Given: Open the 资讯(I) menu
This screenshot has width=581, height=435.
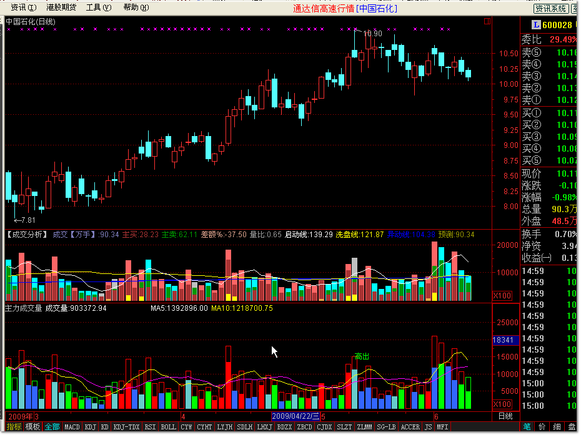Looking at the screenshot, I should coord(23,7).
